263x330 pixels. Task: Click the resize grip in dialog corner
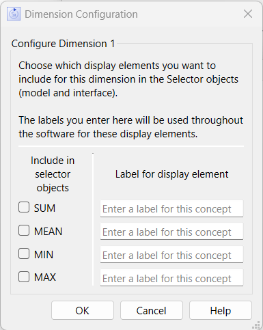point(256,325)
